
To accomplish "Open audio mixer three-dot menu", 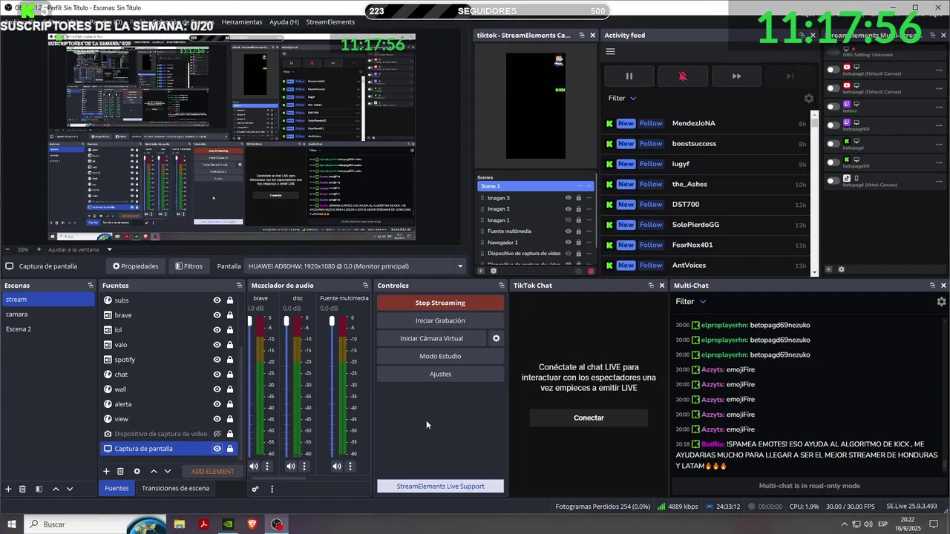I will (x=272, y=489).
